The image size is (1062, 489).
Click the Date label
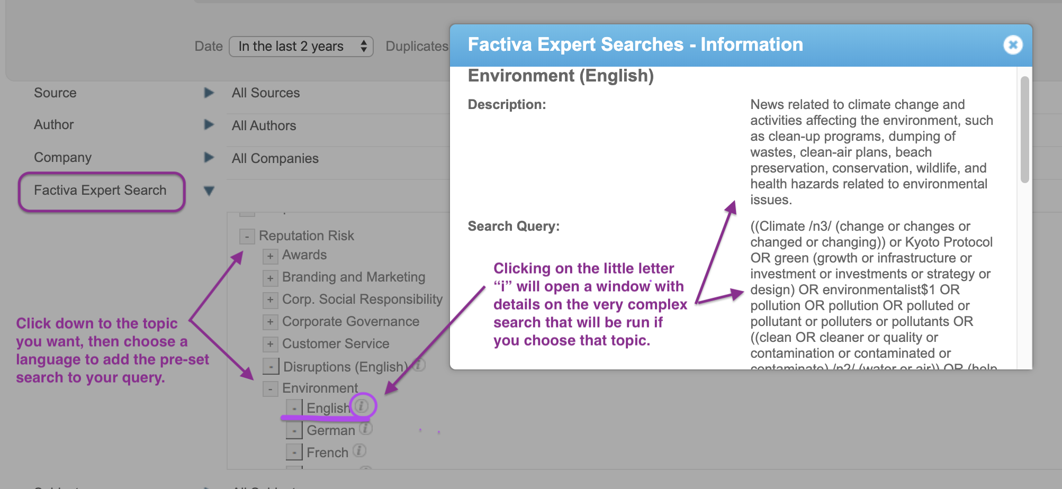click(x=209, y=47)
